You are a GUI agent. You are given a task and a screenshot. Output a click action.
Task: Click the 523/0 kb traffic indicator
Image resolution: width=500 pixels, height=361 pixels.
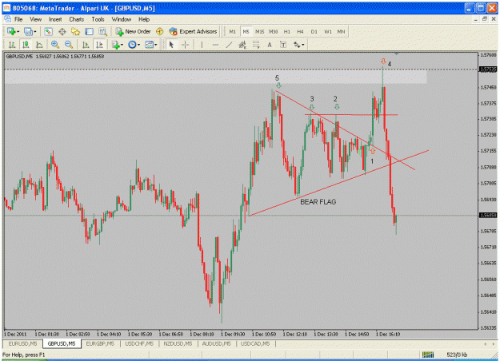457,355
